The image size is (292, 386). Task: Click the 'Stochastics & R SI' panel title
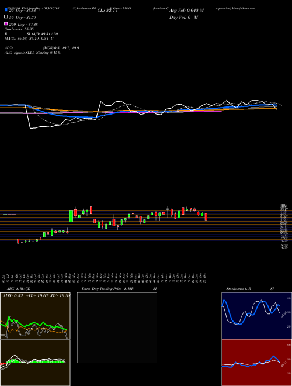(x=250, y=289)
